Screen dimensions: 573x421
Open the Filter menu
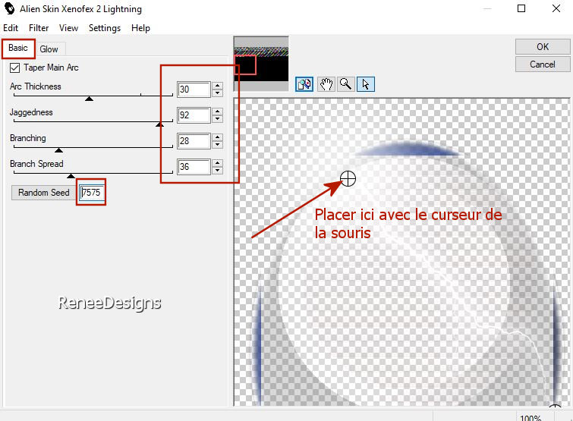(39, 28)
